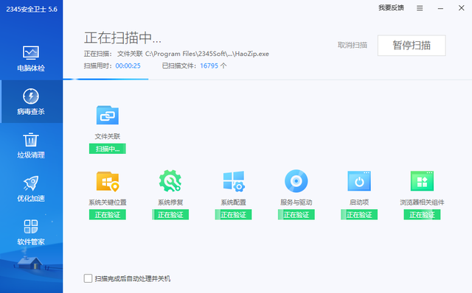The width and height of the screenshot is (472, 293).
Task: Open the 软件管家 grid icon
Action: tap(31, 226)
